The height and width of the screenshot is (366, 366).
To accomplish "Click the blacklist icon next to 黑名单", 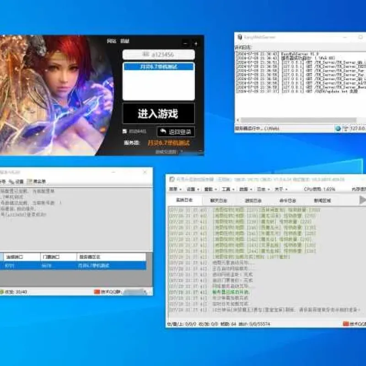I will [30, 181].
